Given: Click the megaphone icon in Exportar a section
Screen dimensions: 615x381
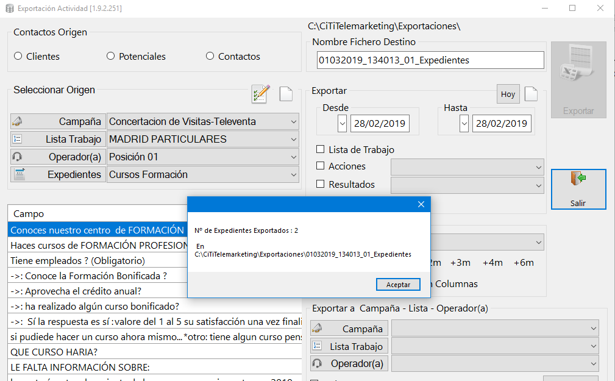Looking at the screenshot, I should [x=317, y=329].
